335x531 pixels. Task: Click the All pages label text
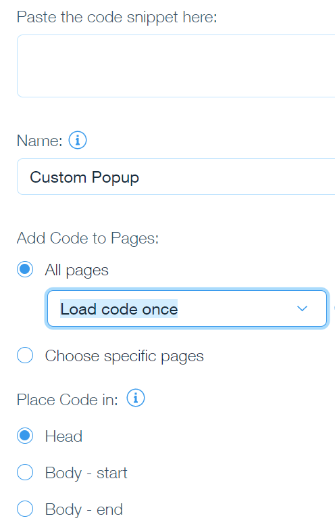pyautogui.click(x=77, y=271)
